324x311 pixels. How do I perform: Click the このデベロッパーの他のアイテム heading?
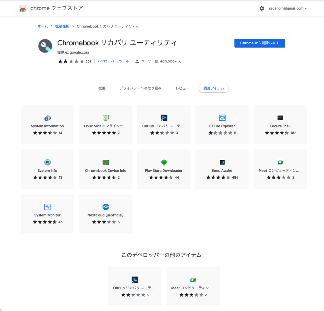tap(161, 255)
